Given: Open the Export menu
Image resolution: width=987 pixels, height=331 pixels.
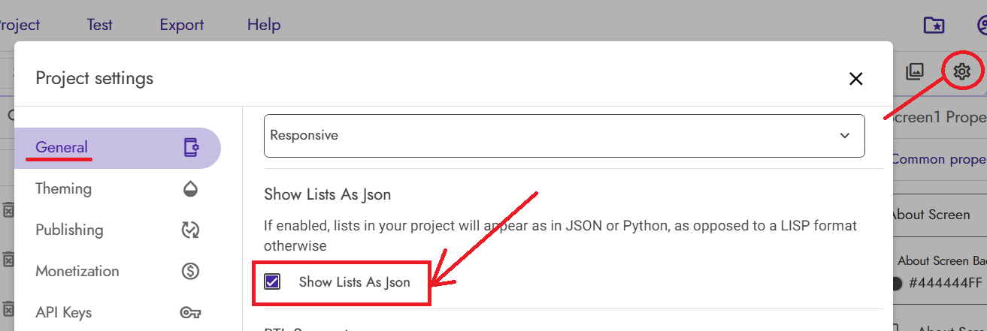Looking at the screenshot, I should pyautogui.click(x=181, y=25).
